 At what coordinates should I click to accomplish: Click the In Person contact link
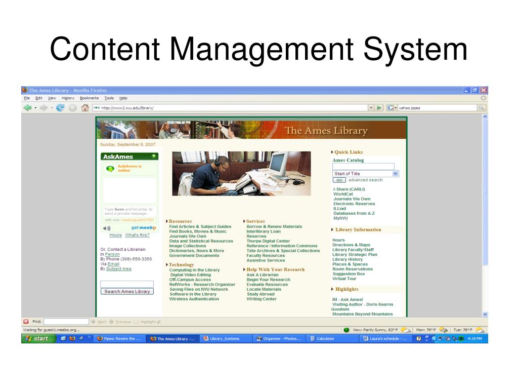(x=112, y=254)
